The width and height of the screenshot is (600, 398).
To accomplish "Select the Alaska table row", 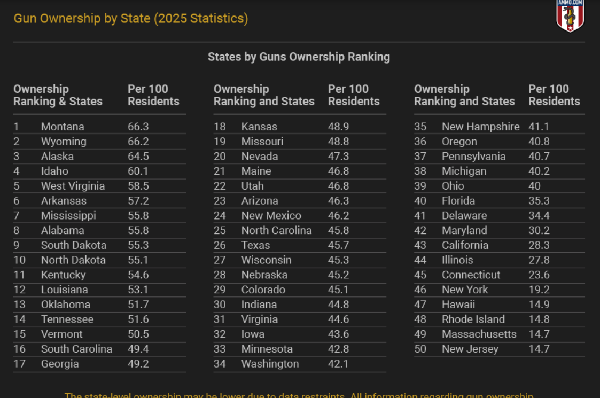I will point(99,157).
